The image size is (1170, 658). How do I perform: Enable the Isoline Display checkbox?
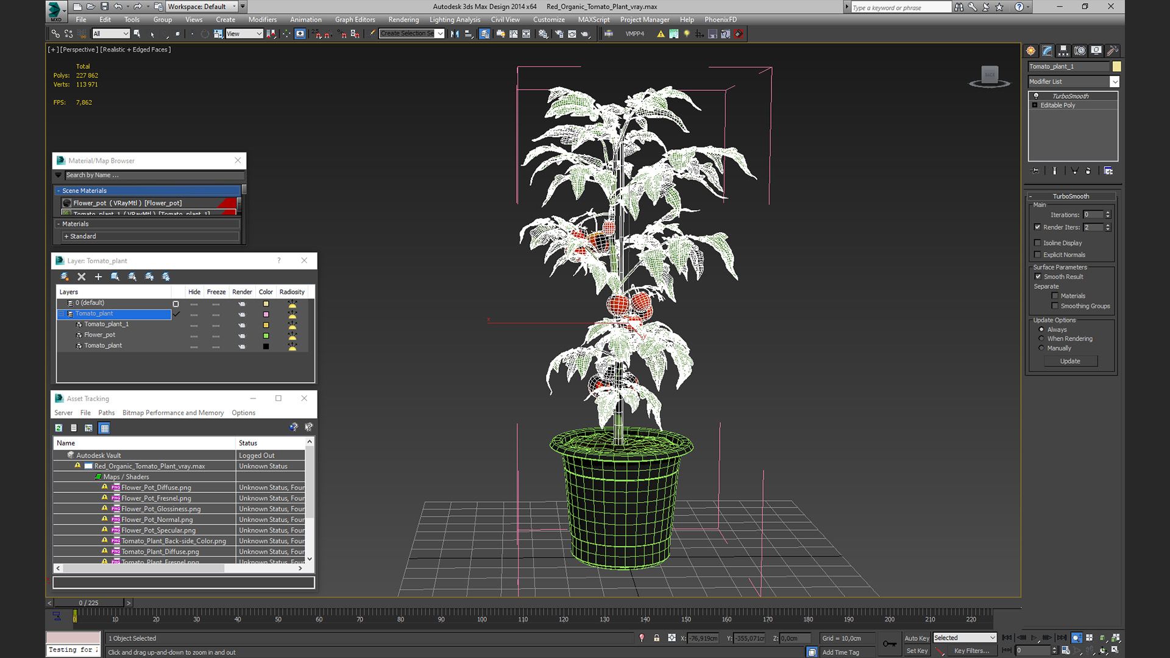tap(1037, 243)
